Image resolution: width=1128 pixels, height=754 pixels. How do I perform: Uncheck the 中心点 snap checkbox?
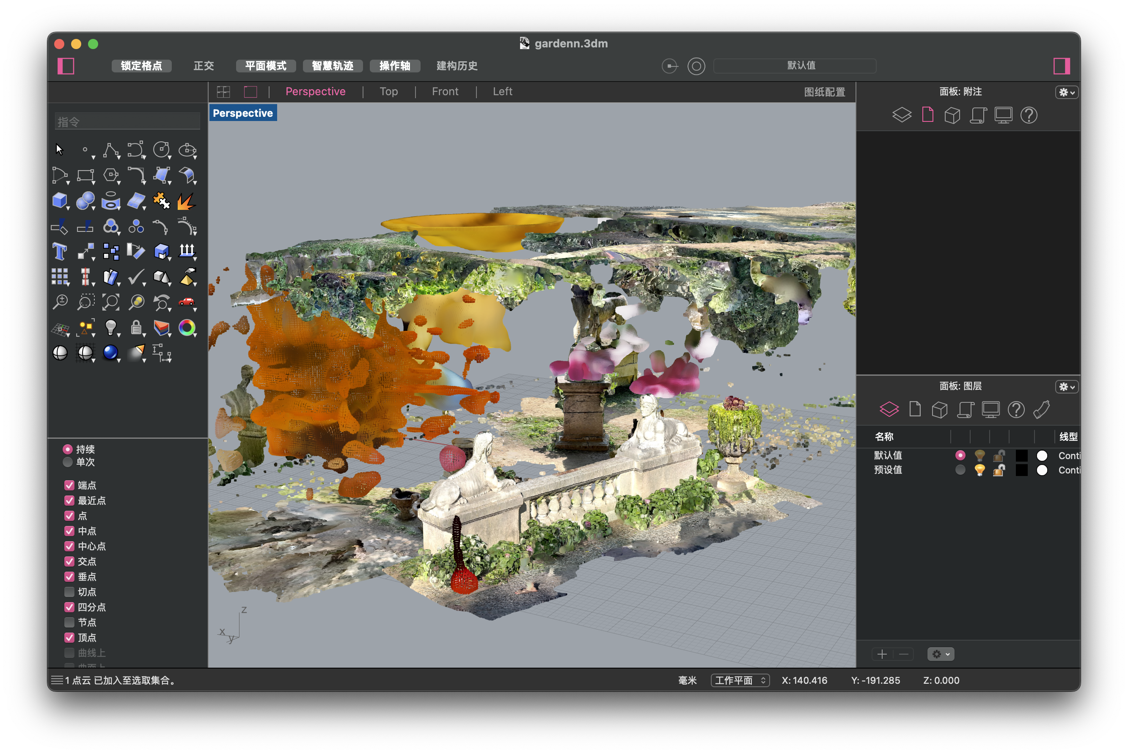tap(69, 546)
